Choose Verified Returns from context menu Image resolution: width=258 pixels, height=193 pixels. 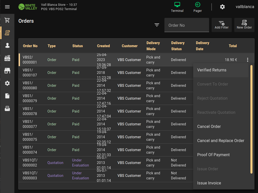click(x=212, y=70)
